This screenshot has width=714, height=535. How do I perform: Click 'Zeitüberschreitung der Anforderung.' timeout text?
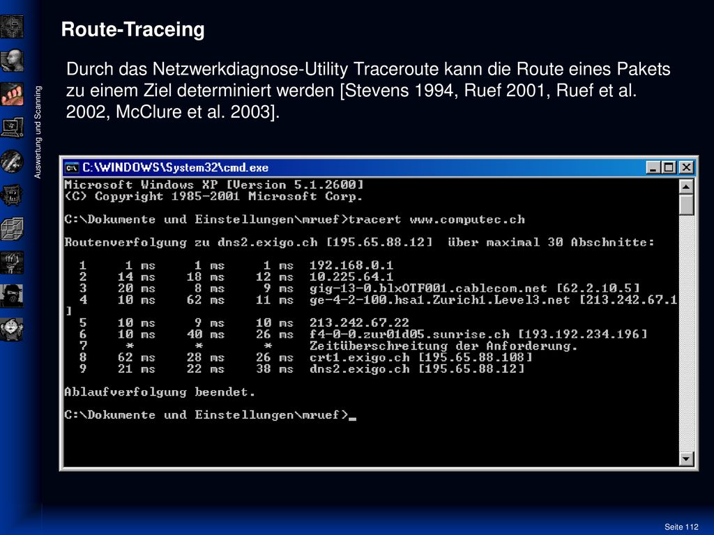click(x=443, y=346)
